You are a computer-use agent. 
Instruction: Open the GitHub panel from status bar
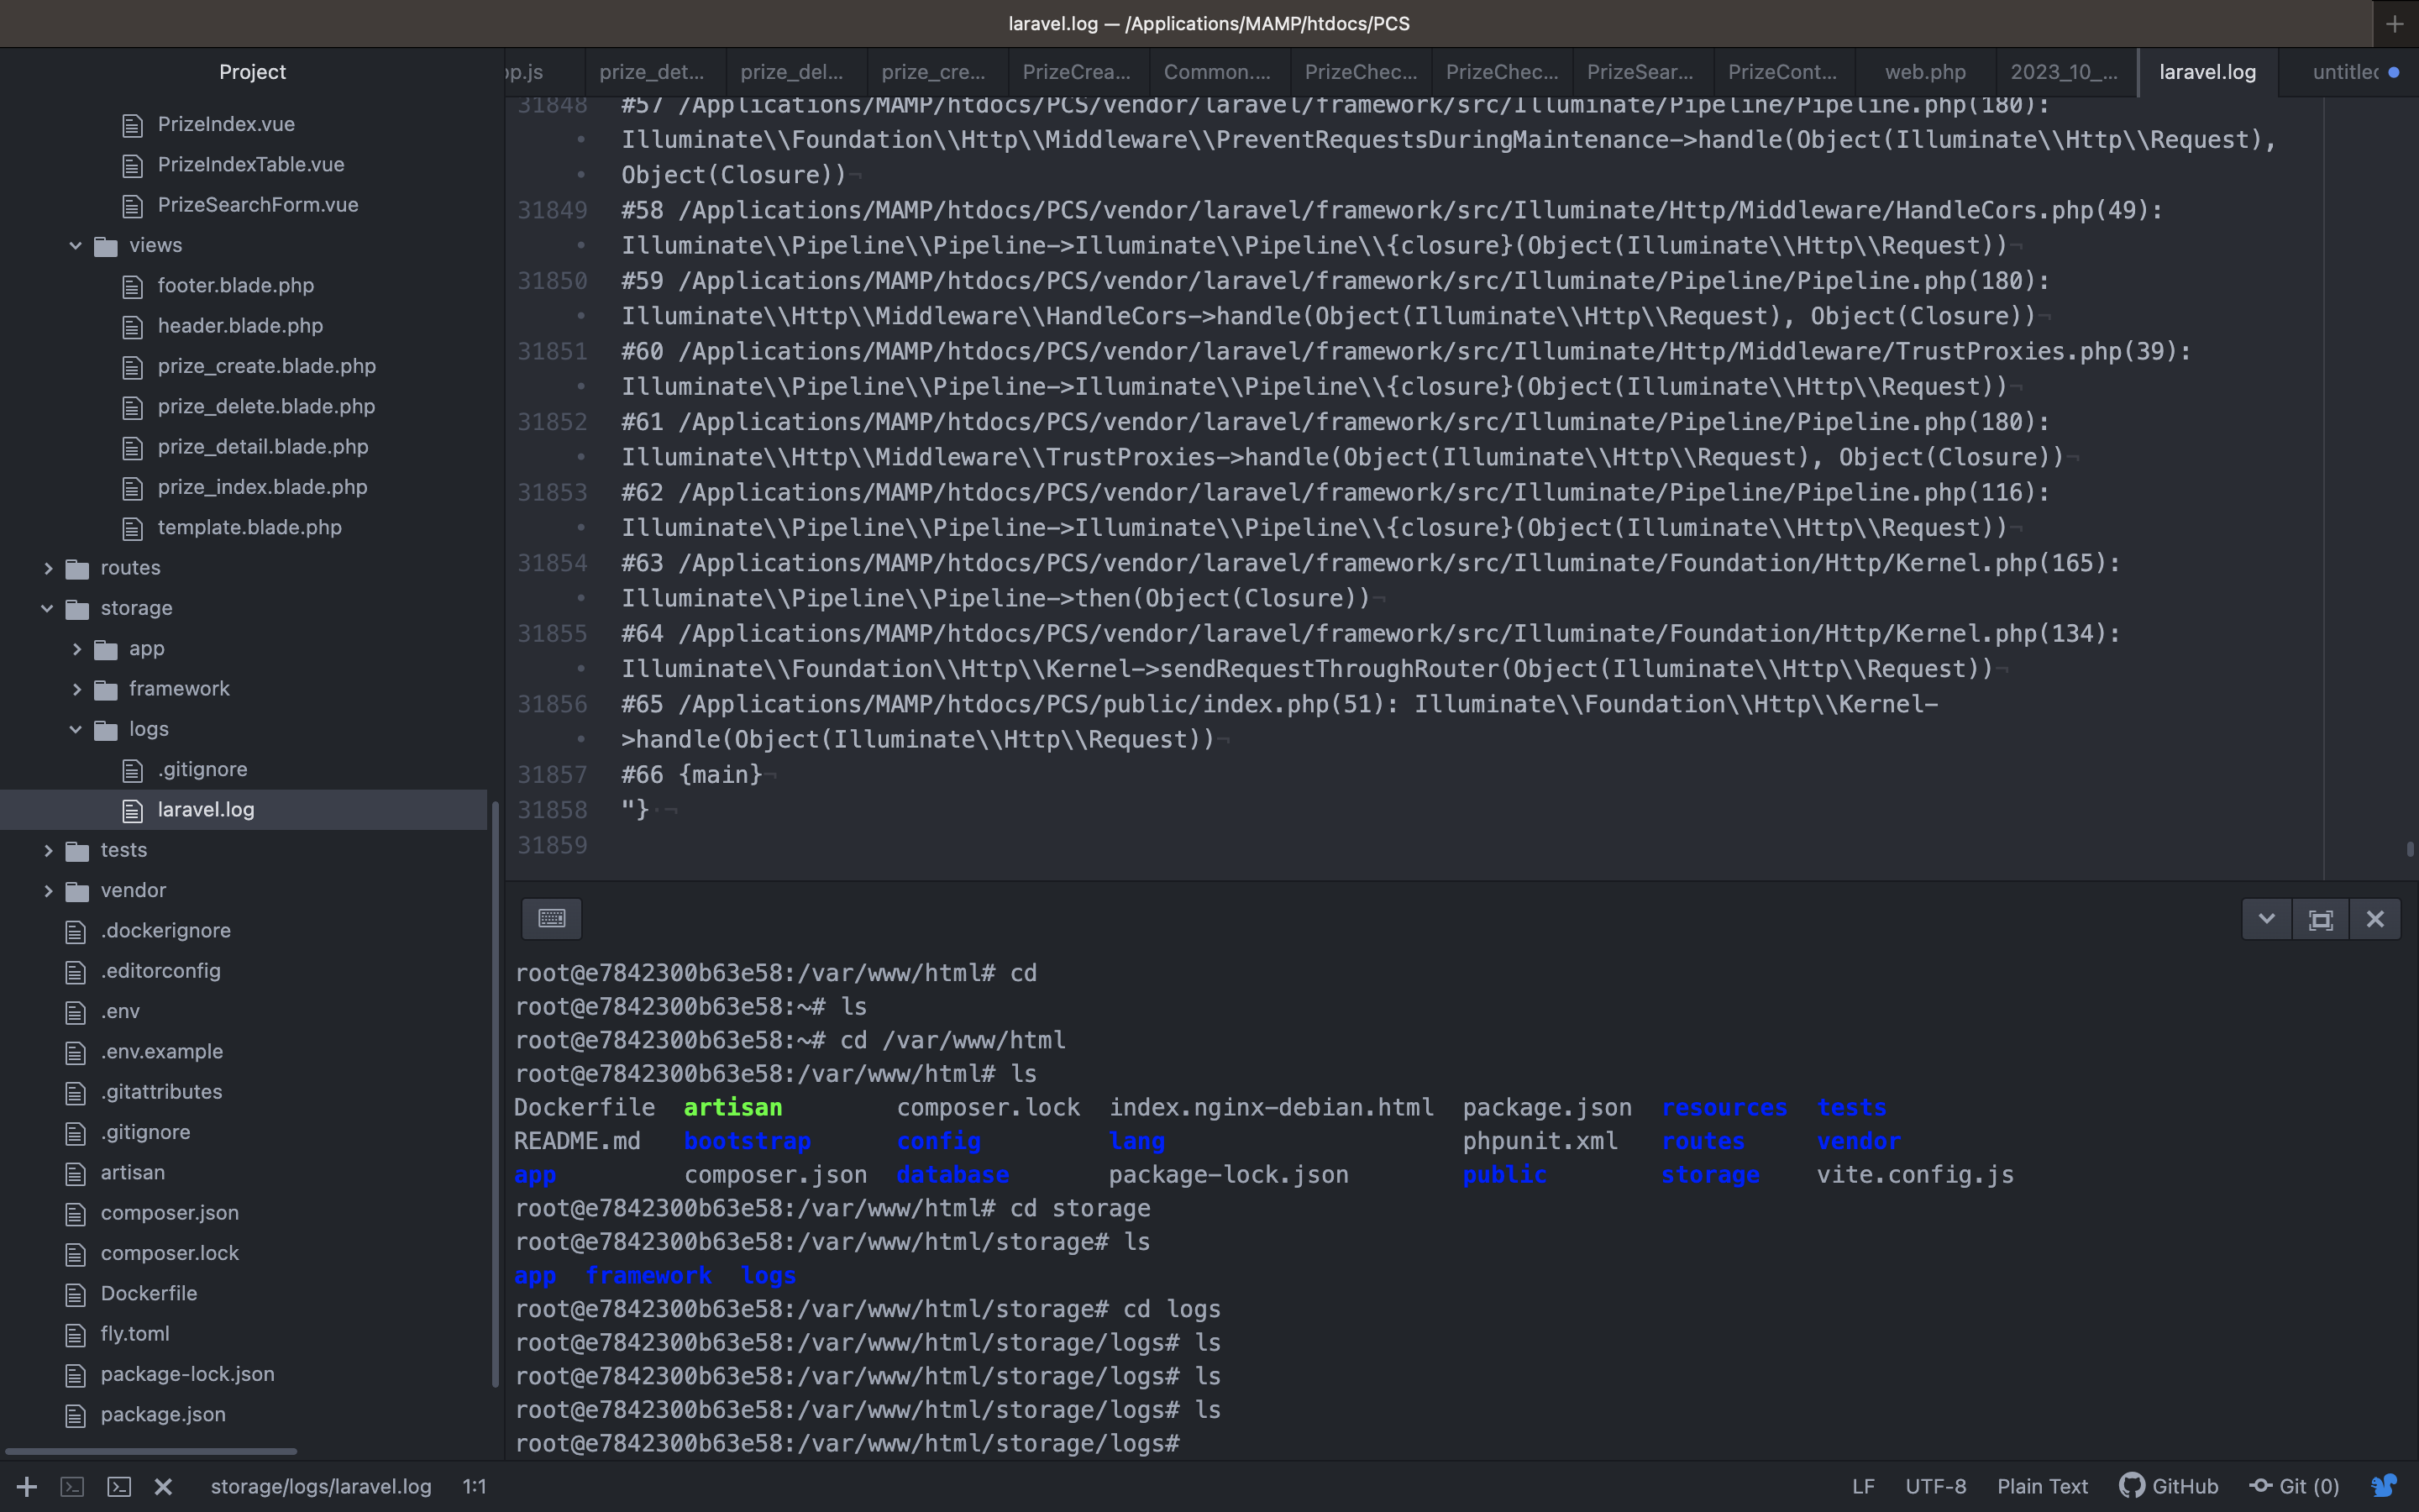[x=2169, y=1486]
